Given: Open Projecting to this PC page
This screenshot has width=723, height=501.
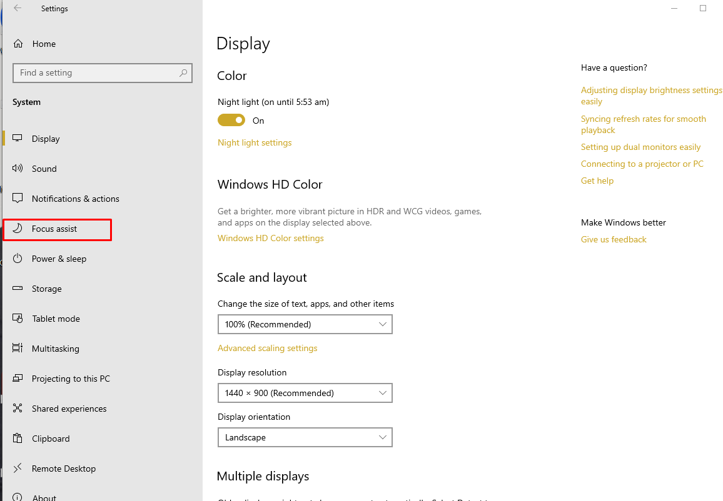Looking at the screenshot, I should click(x=71, y=379).
